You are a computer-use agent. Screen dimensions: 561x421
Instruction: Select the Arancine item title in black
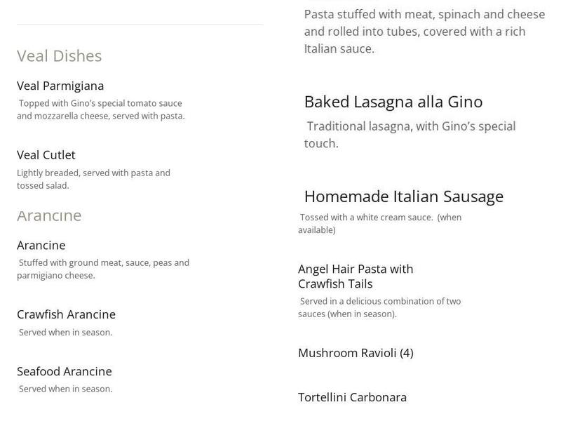coord(41,246)
